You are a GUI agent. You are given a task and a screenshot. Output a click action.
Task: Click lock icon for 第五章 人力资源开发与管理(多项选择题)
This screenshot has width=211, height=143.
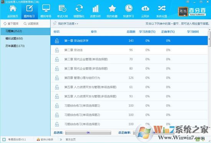point(57,96)
